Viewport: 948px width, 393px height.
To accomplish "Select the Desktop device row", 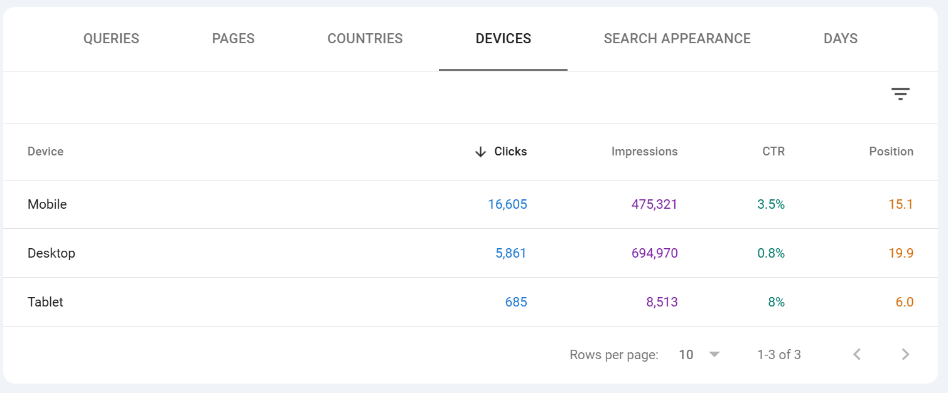I will (x=51, y=253).
